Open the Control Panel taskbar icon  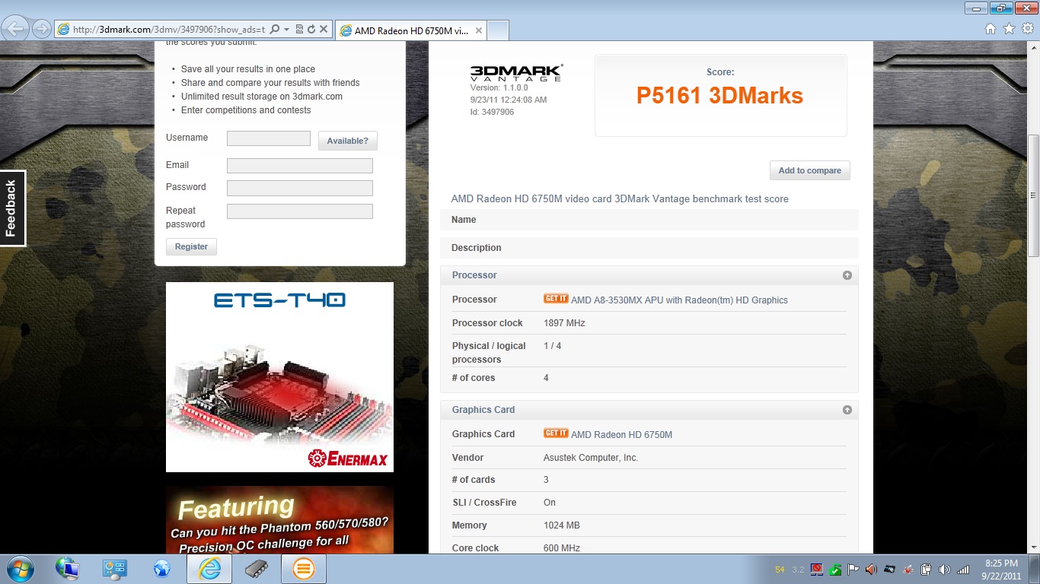tap(115, 569)
